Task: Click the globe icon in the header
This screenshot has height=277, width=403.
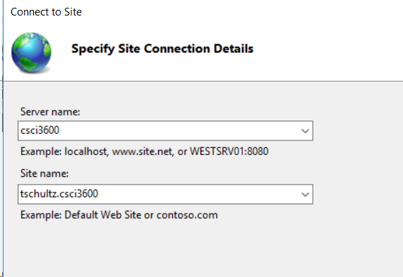Action: tap(31, 52)
